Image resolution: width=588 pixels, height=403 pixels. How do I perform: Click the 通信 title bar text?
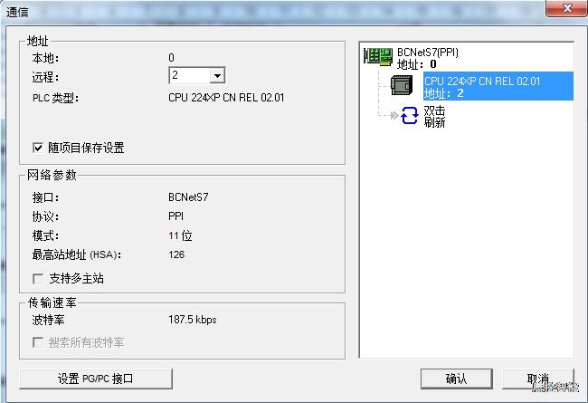coord(18,10)
